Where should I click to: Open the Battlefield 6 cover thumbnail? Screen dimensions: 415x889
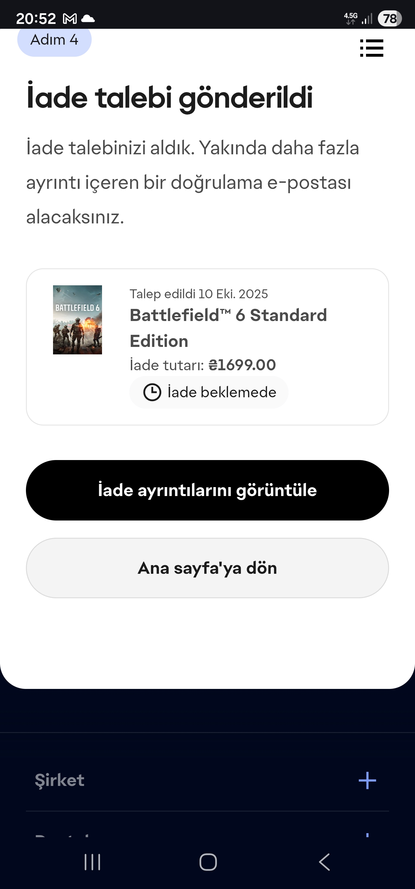(78, 320)
